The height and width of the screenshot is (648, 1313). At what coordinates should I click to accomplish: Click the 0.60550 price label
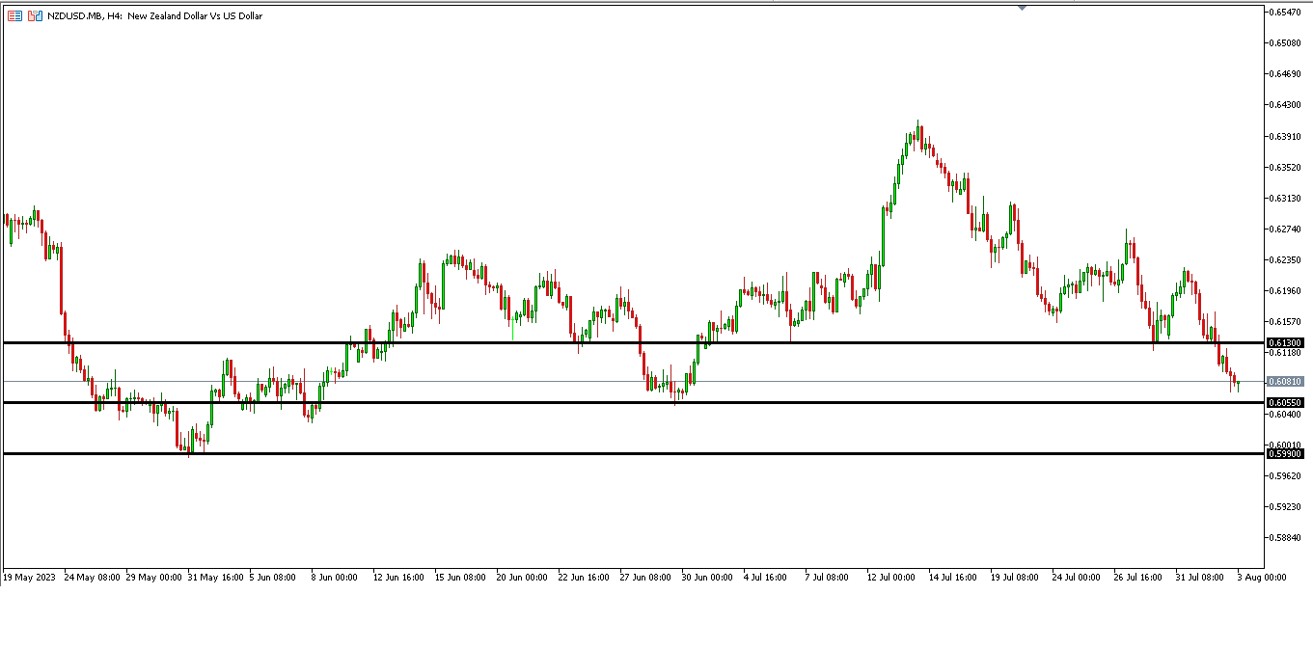[1287, 402]
